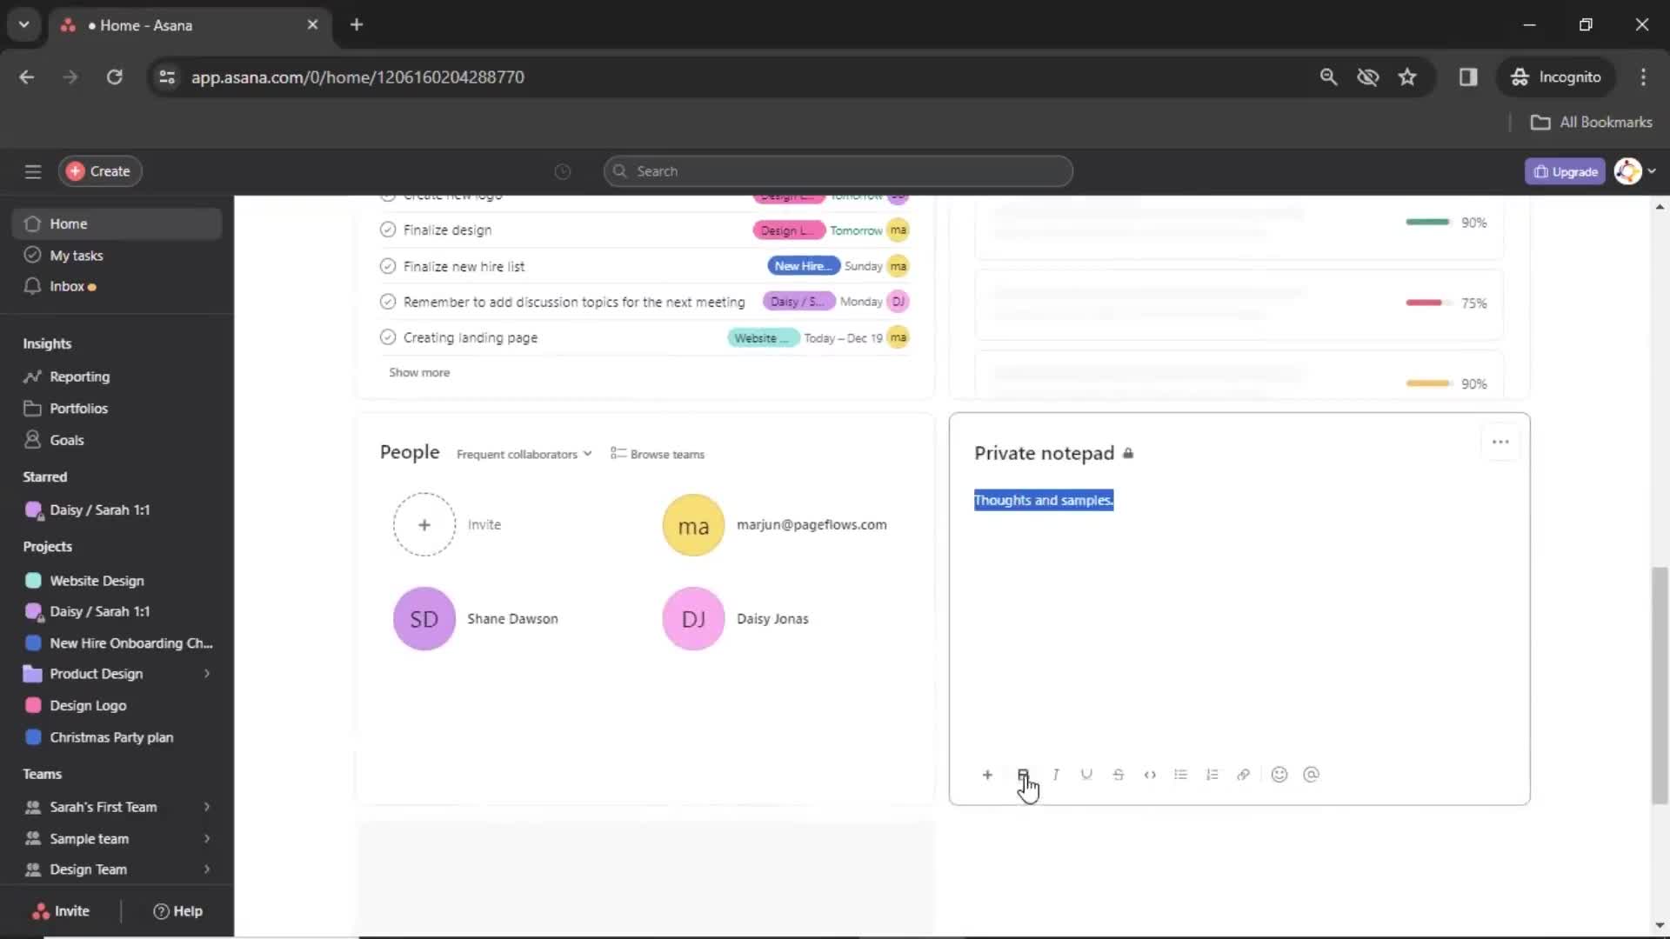Click Show more tasks link
Screen dimensions: 1670x939
pyautogui.click(x=420, y=371)
